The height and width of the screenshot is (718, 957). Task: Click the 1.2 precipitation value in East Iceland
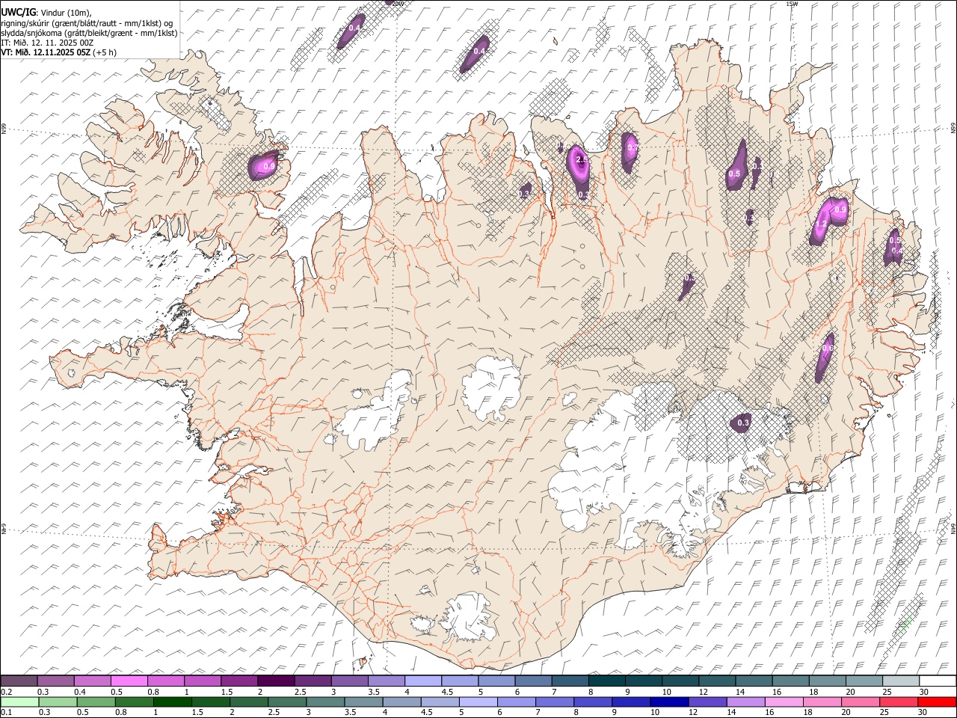click(821, 224)
